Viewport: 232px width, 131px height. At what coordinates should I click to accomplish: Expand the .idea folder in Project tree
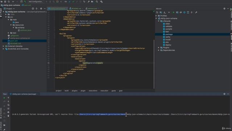coord(6,14)
